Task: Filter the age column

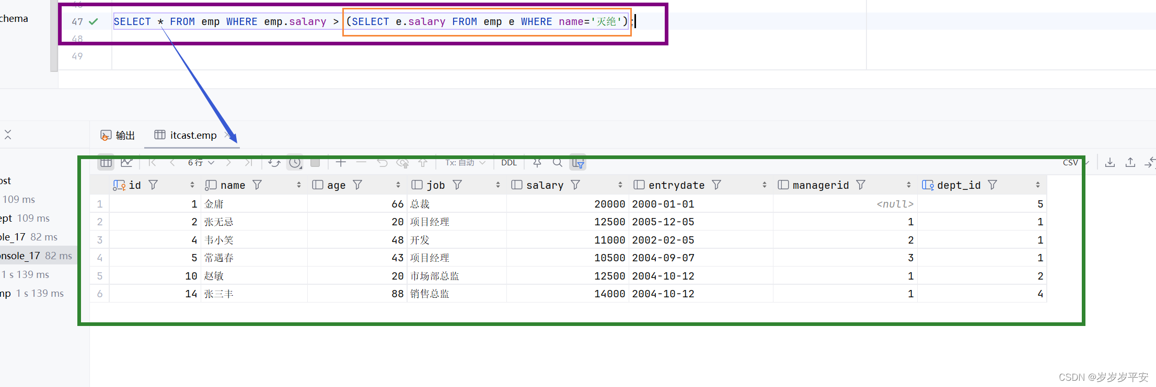Action: point(357,185)
